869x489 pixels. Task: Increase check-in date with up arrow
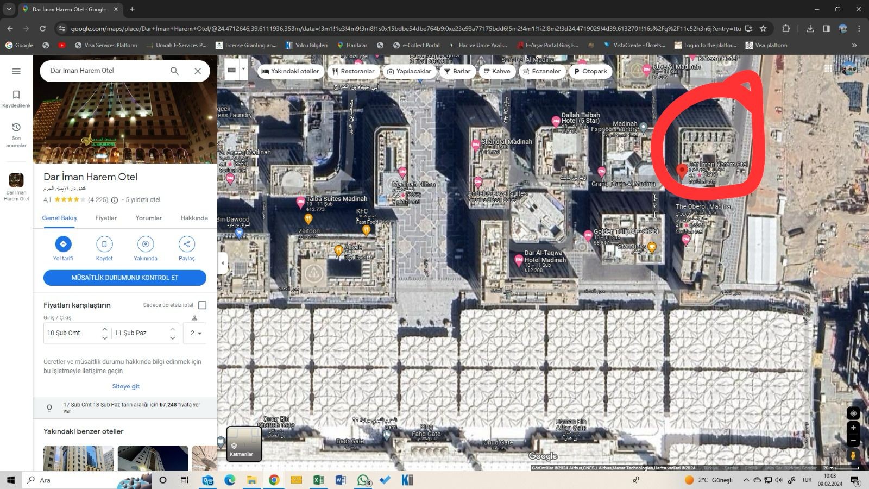tap(105, 329)
